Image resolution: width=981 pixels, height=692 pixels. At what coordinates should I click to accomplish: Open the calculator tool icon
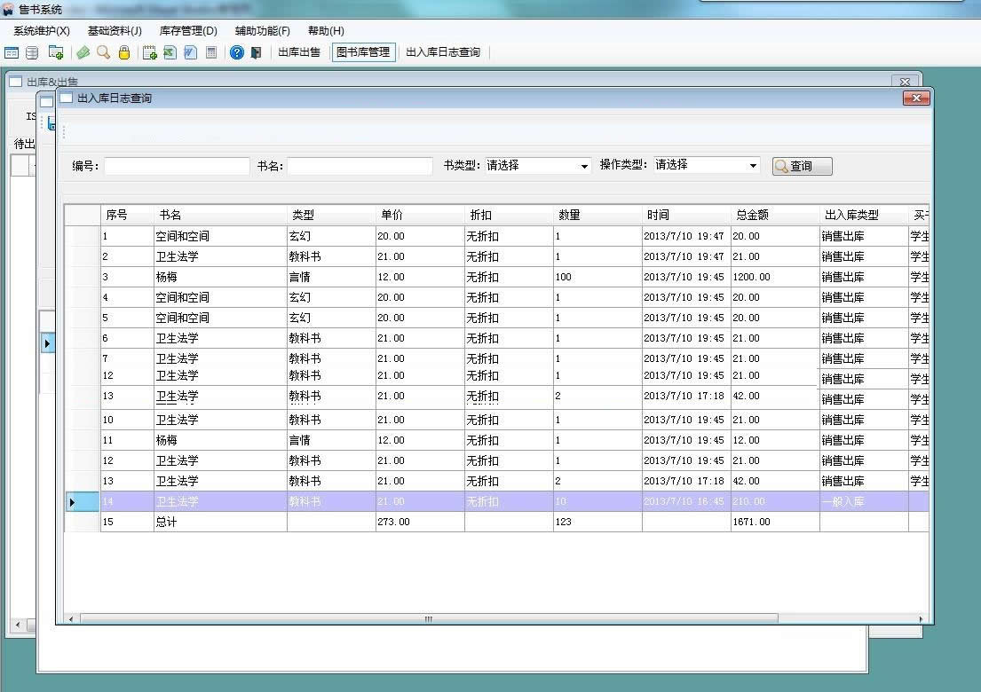(x=211, y=52)
